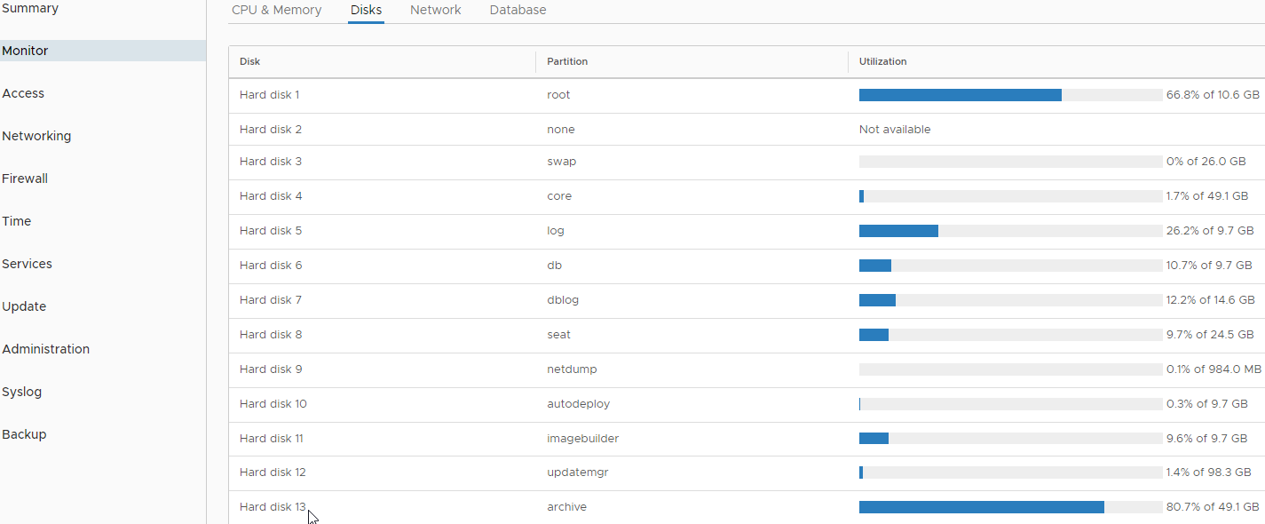Select the Hard disk 10 cell
Viewport: 1265px width, 524px height.
(273, 403)
